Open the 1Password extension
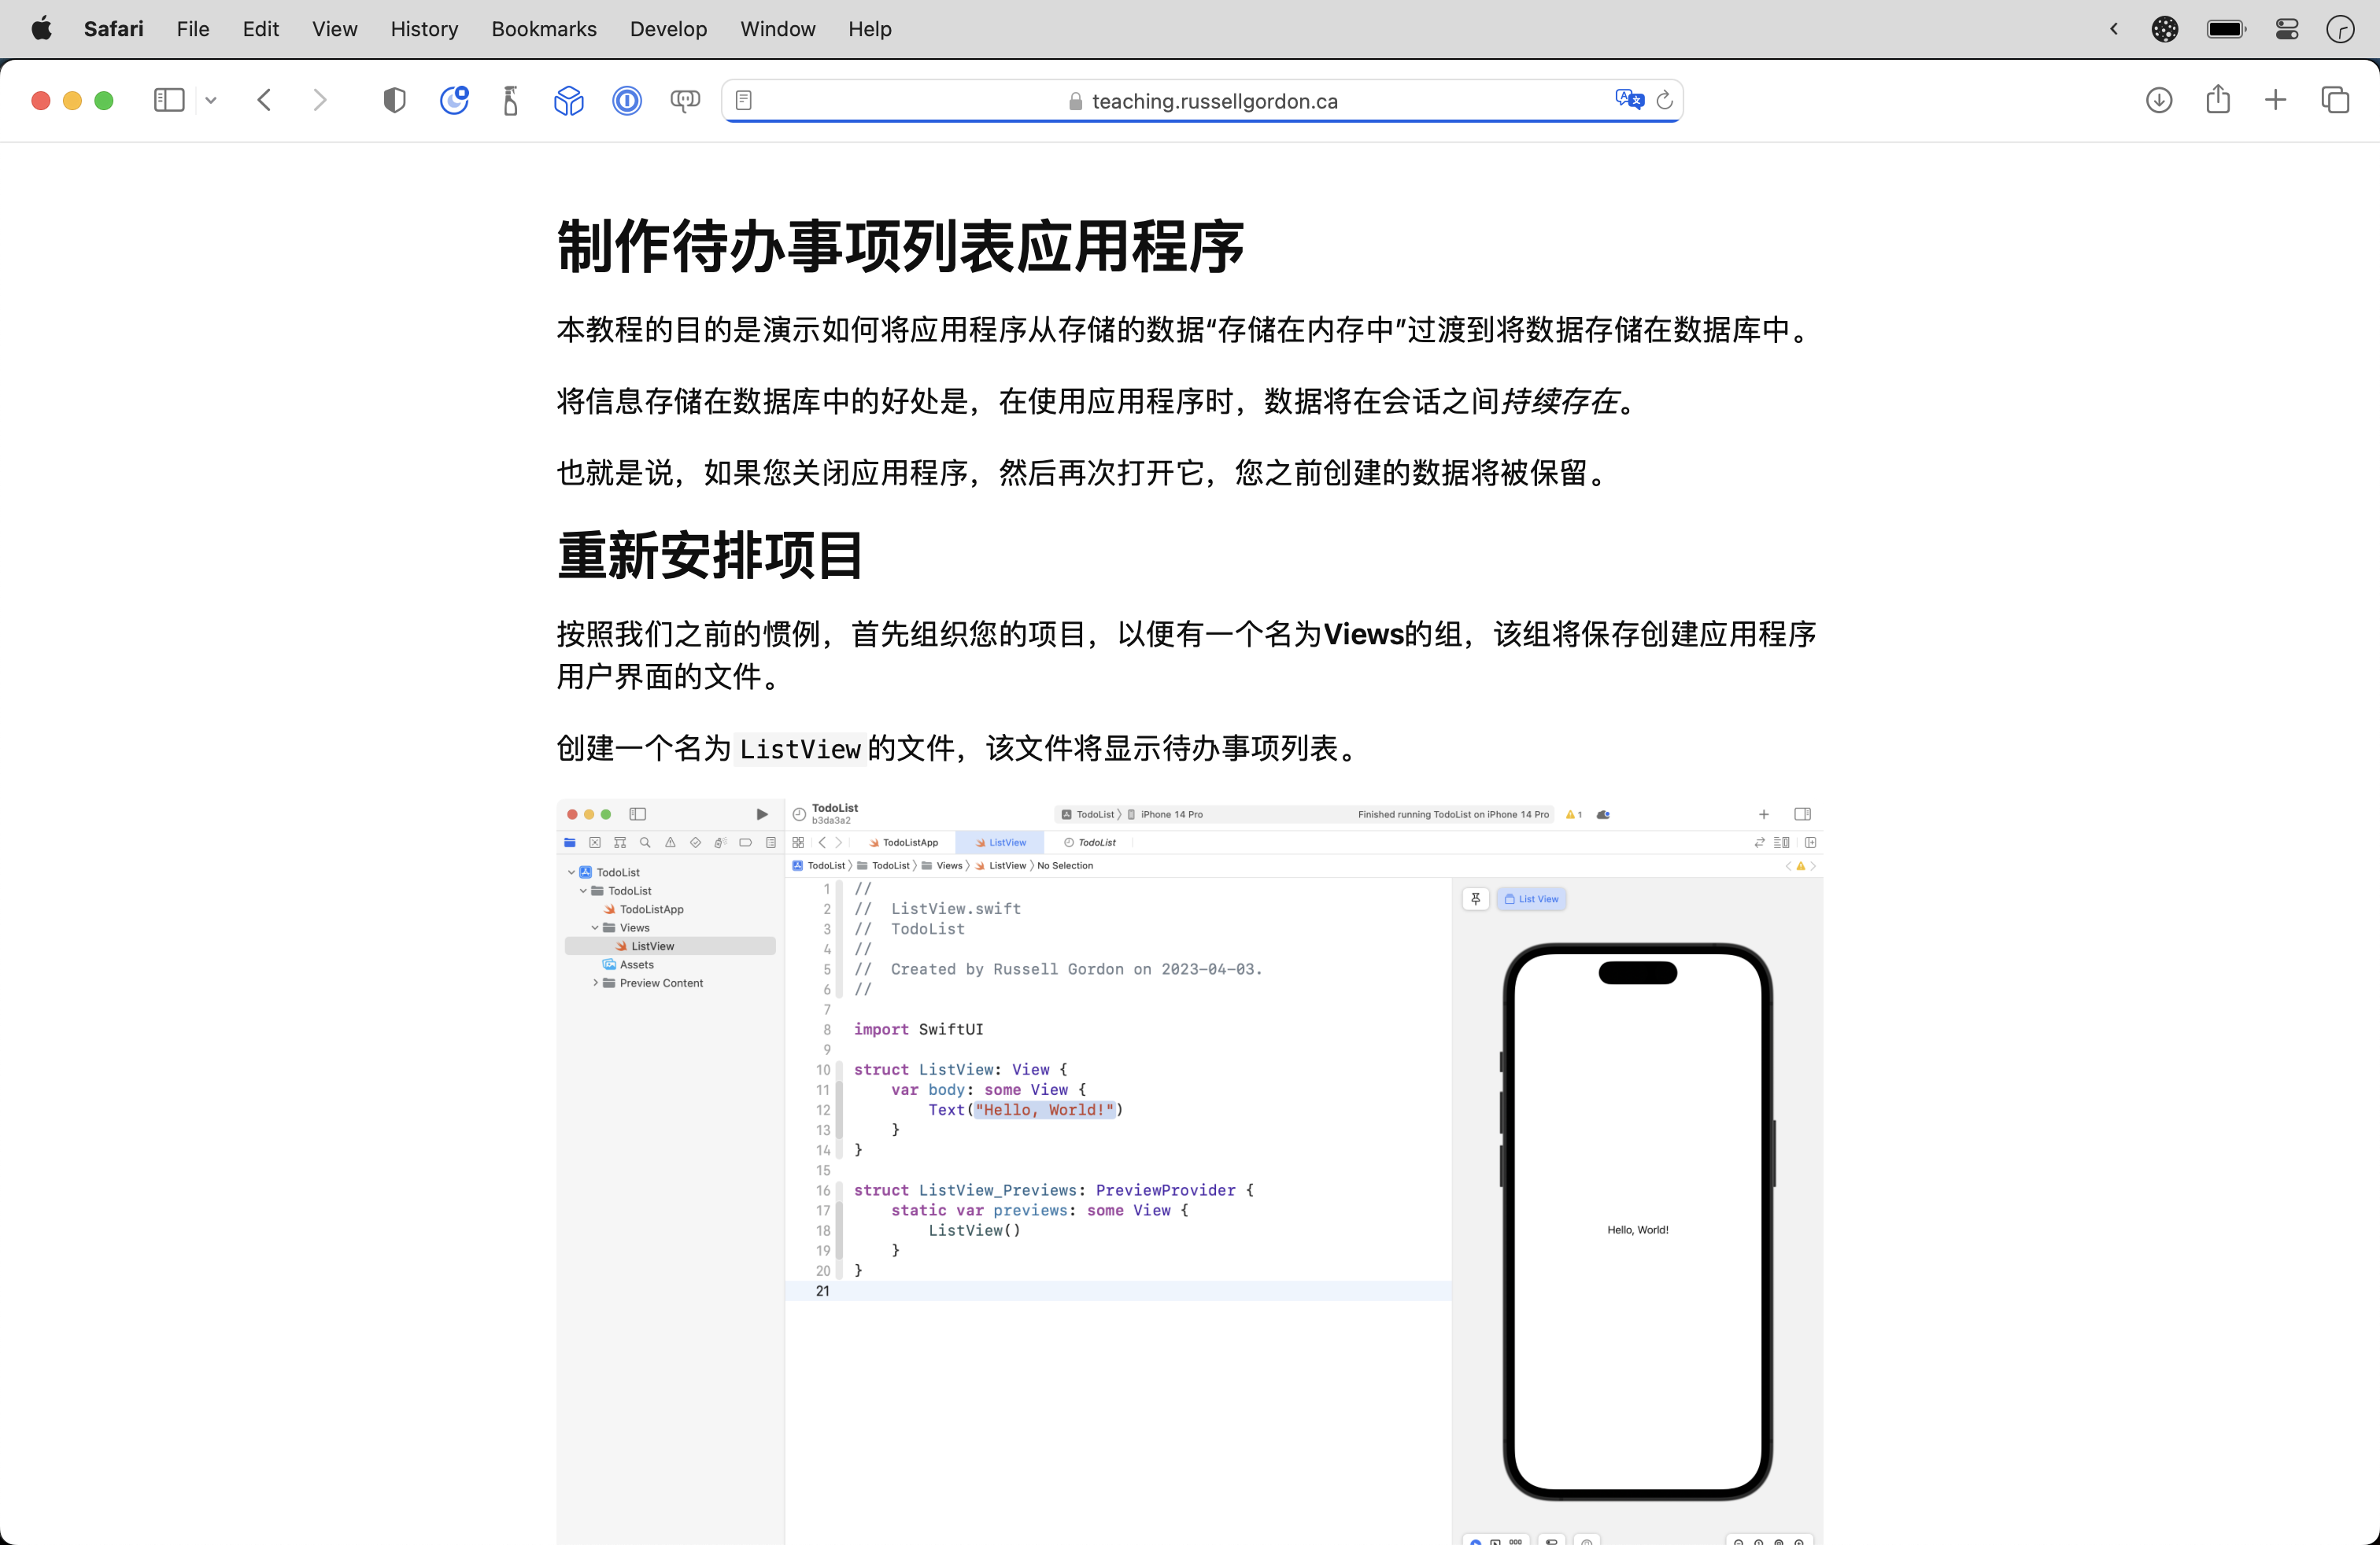 [627, 100]
